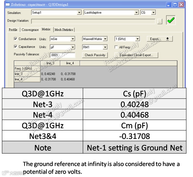Click the window icon in the title bar
The height and width of the screenshot is (177, 193).
7,5
